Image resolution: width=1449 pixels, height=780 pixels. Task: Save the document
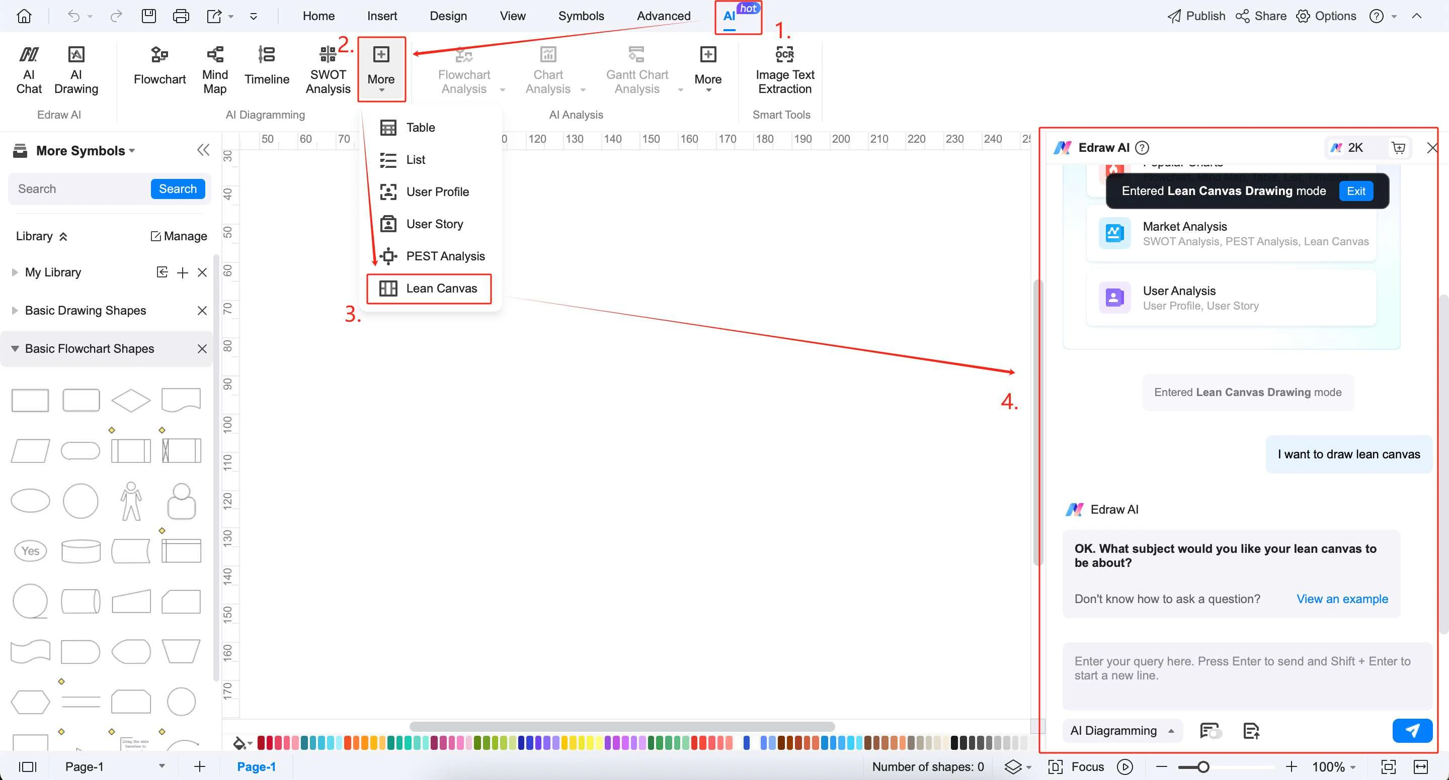pyautogui.click(x=148, y=16)
